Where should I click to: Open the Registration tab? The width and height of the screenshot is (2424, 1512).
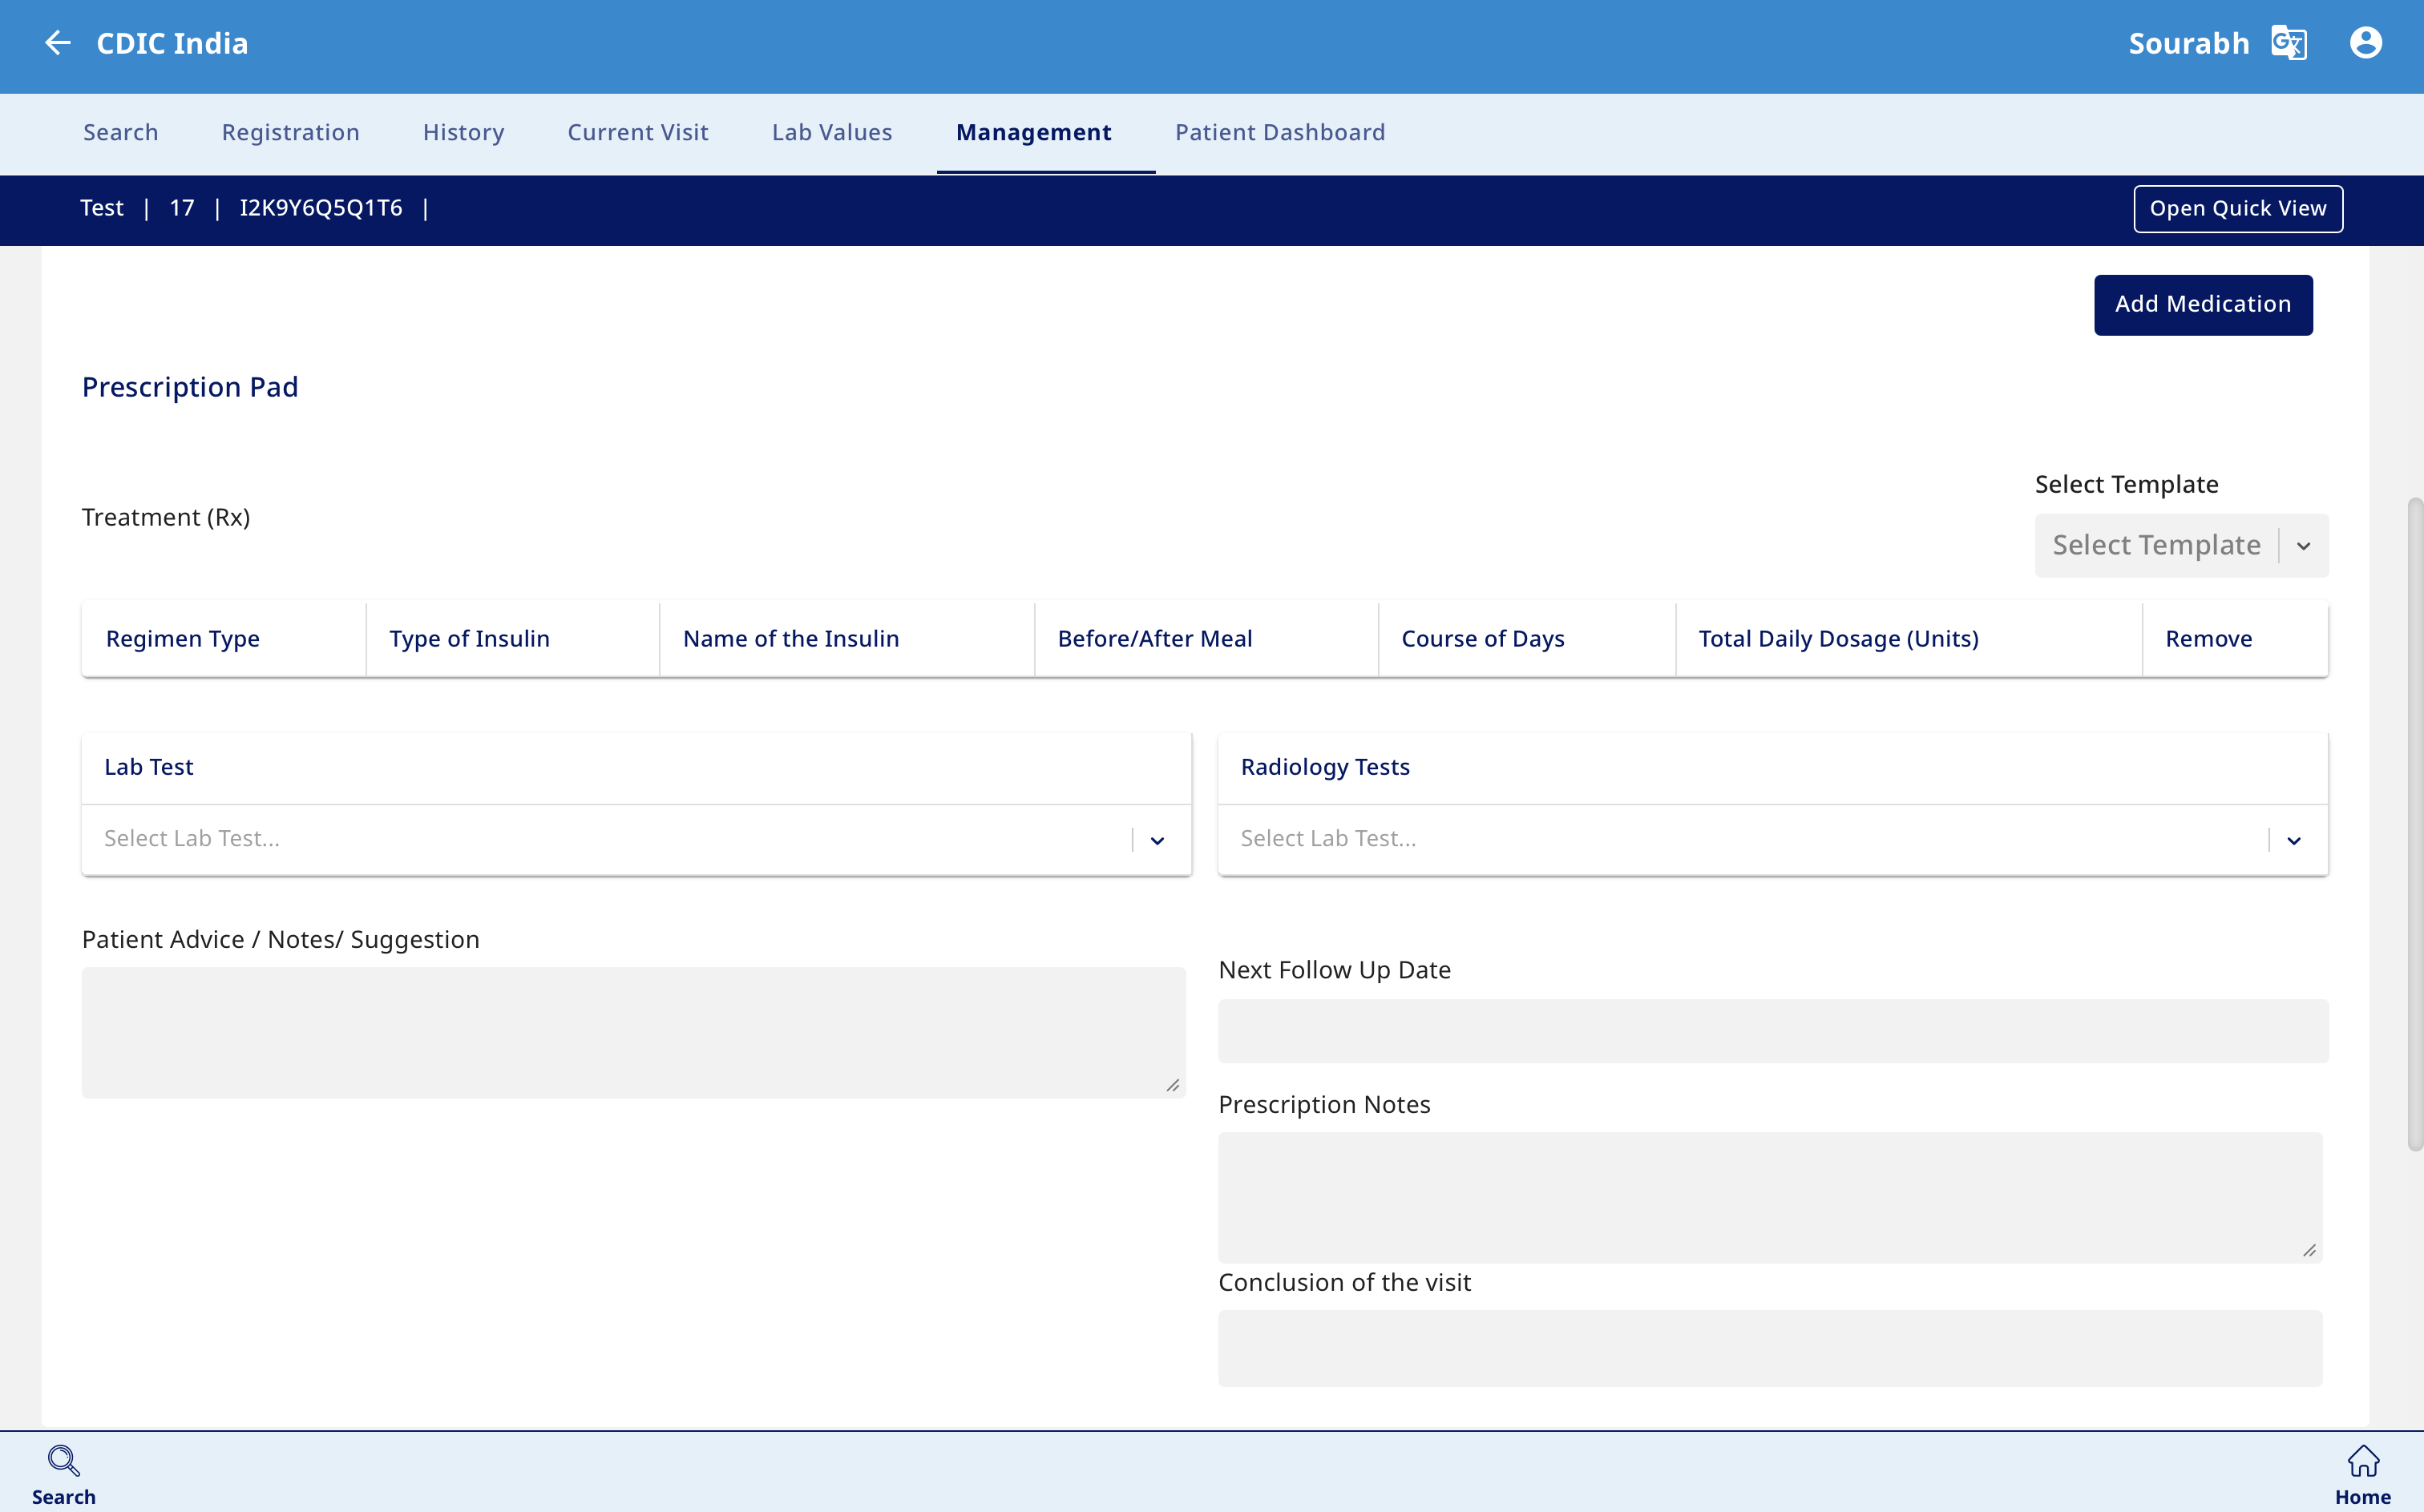coord(290,133)
